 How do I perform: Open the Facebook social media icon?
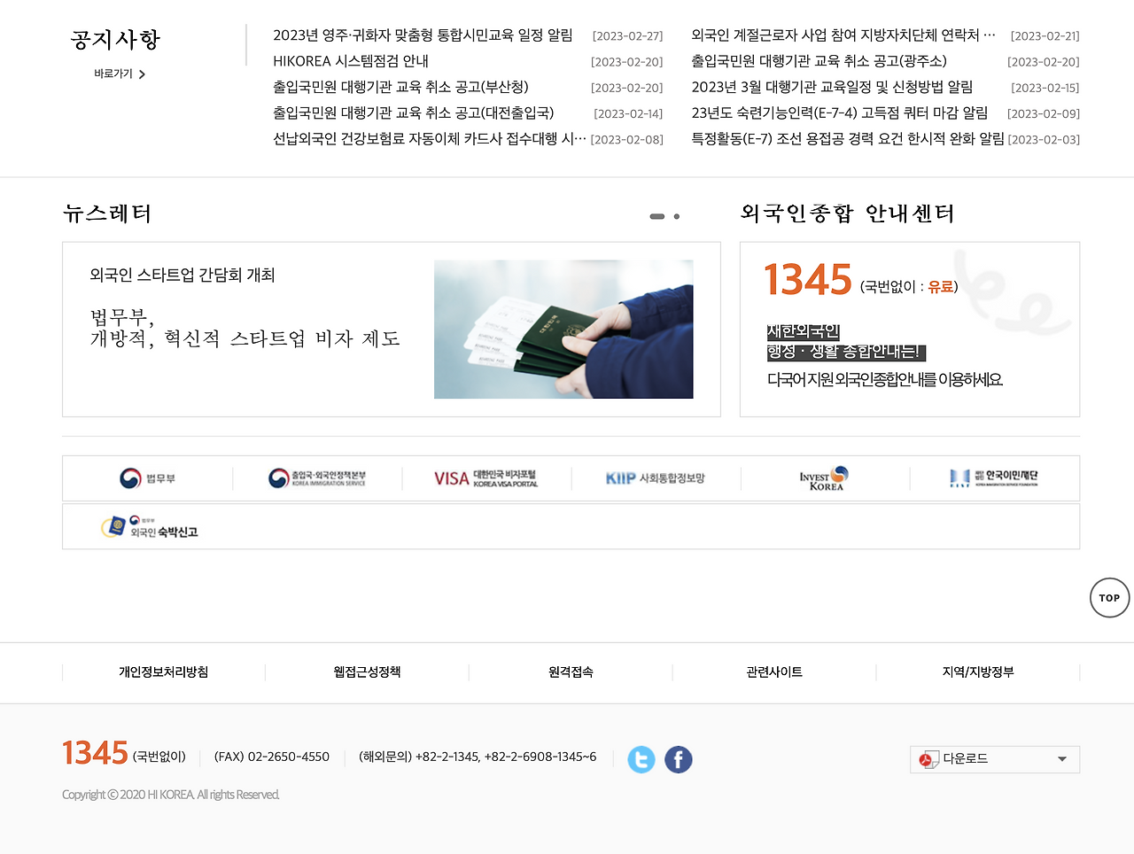pyautogui.click(x=679, y=759)
